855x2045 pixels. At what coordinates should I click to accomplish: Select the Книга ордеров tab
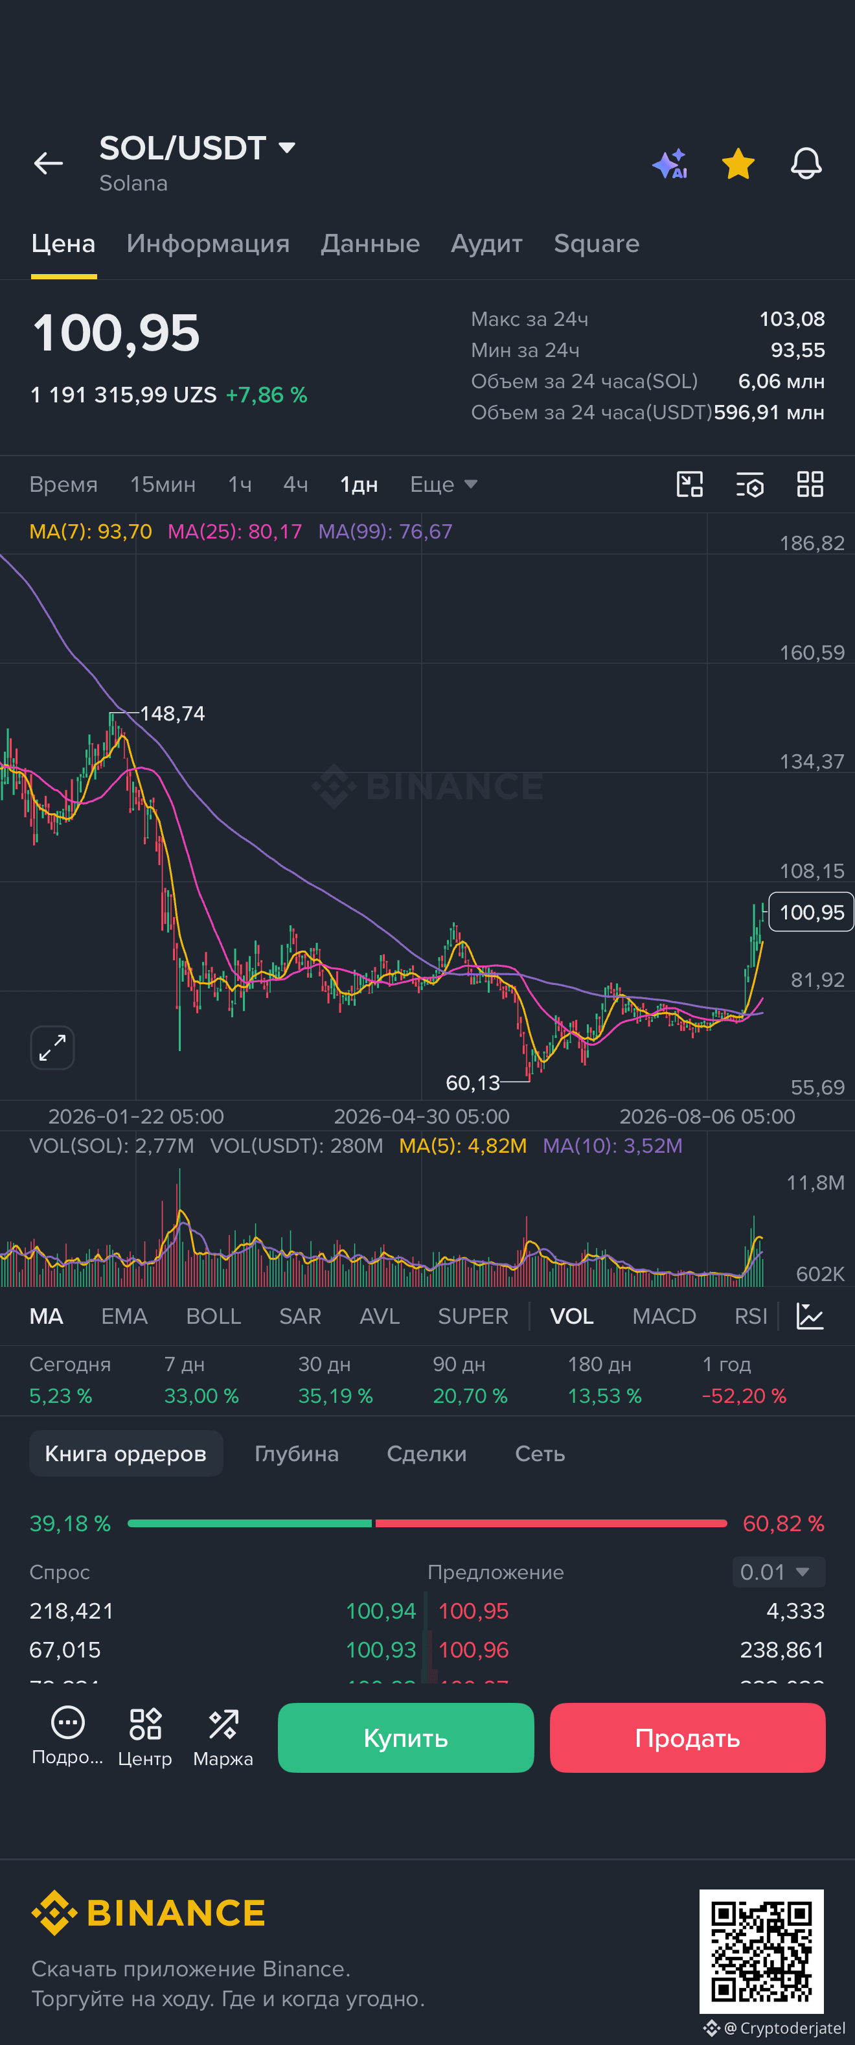(126, 1453)
